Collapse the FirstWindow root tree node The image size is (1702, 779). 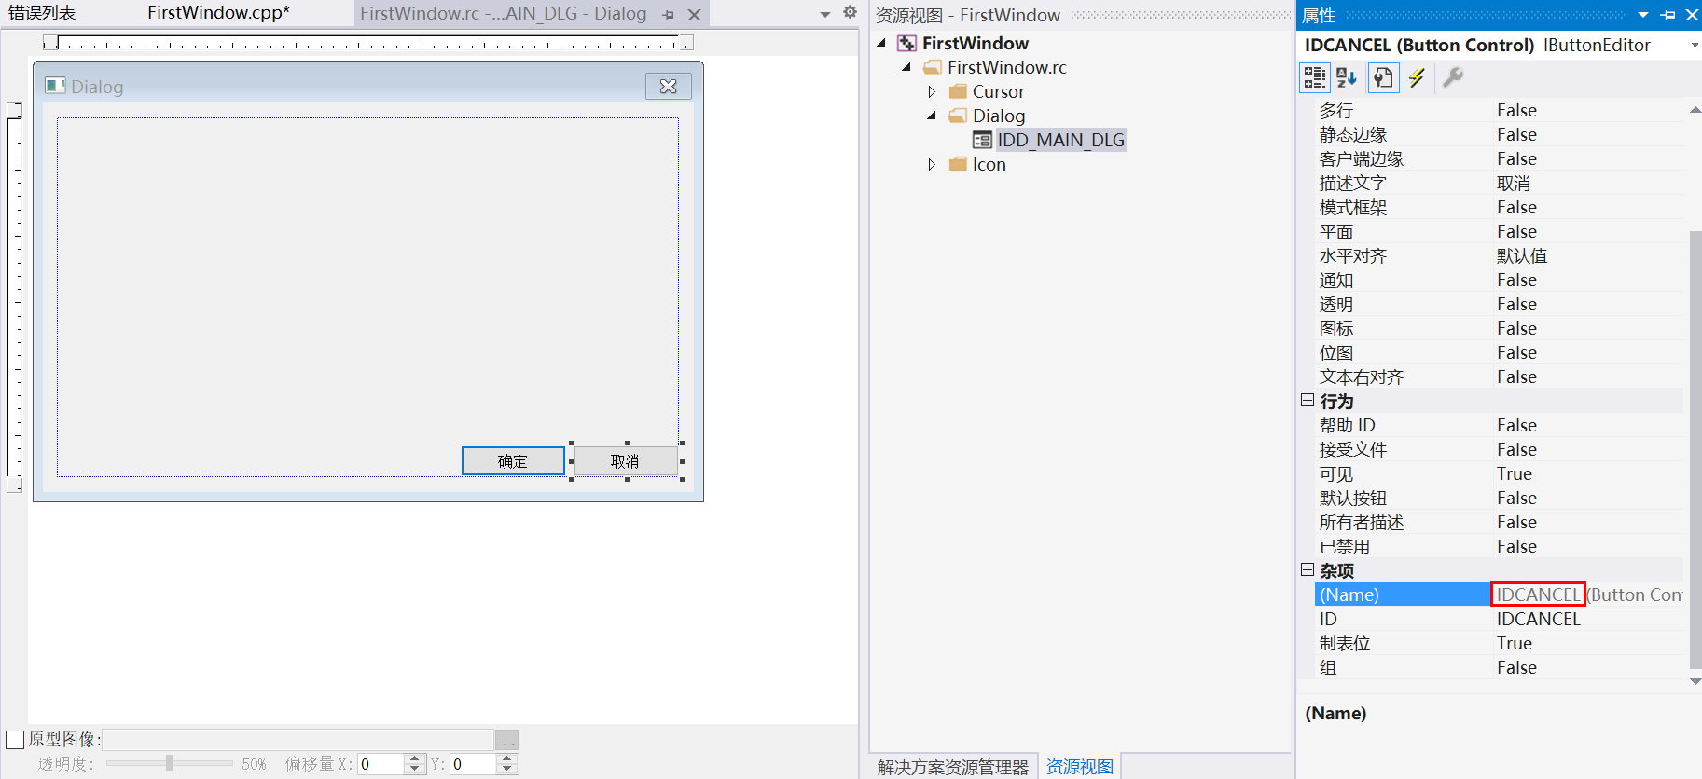point(881,43)
